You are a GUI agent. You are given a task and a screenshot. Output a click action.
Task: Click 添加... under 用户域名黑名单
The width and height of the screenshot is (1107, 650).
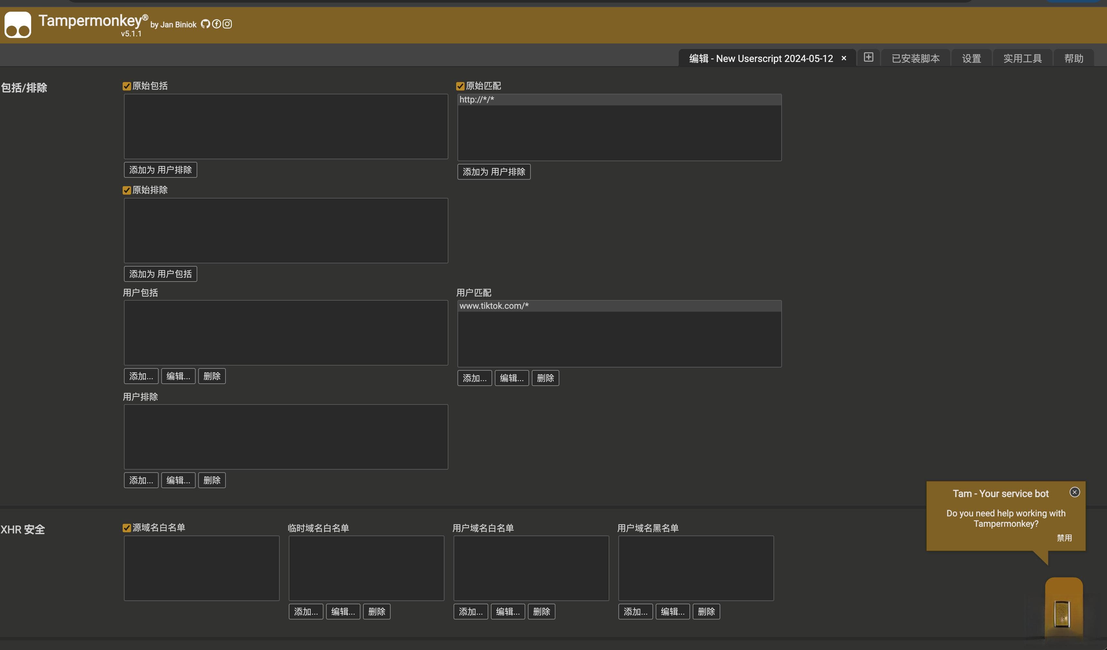[635, 611]
